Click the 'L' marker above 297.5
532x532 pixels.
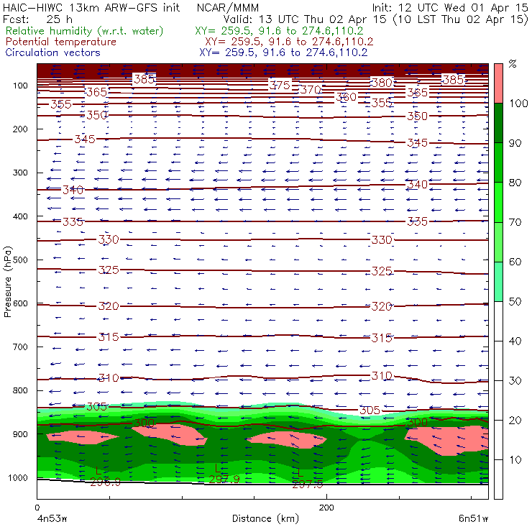pyautogui.click(x=300, y=472)
